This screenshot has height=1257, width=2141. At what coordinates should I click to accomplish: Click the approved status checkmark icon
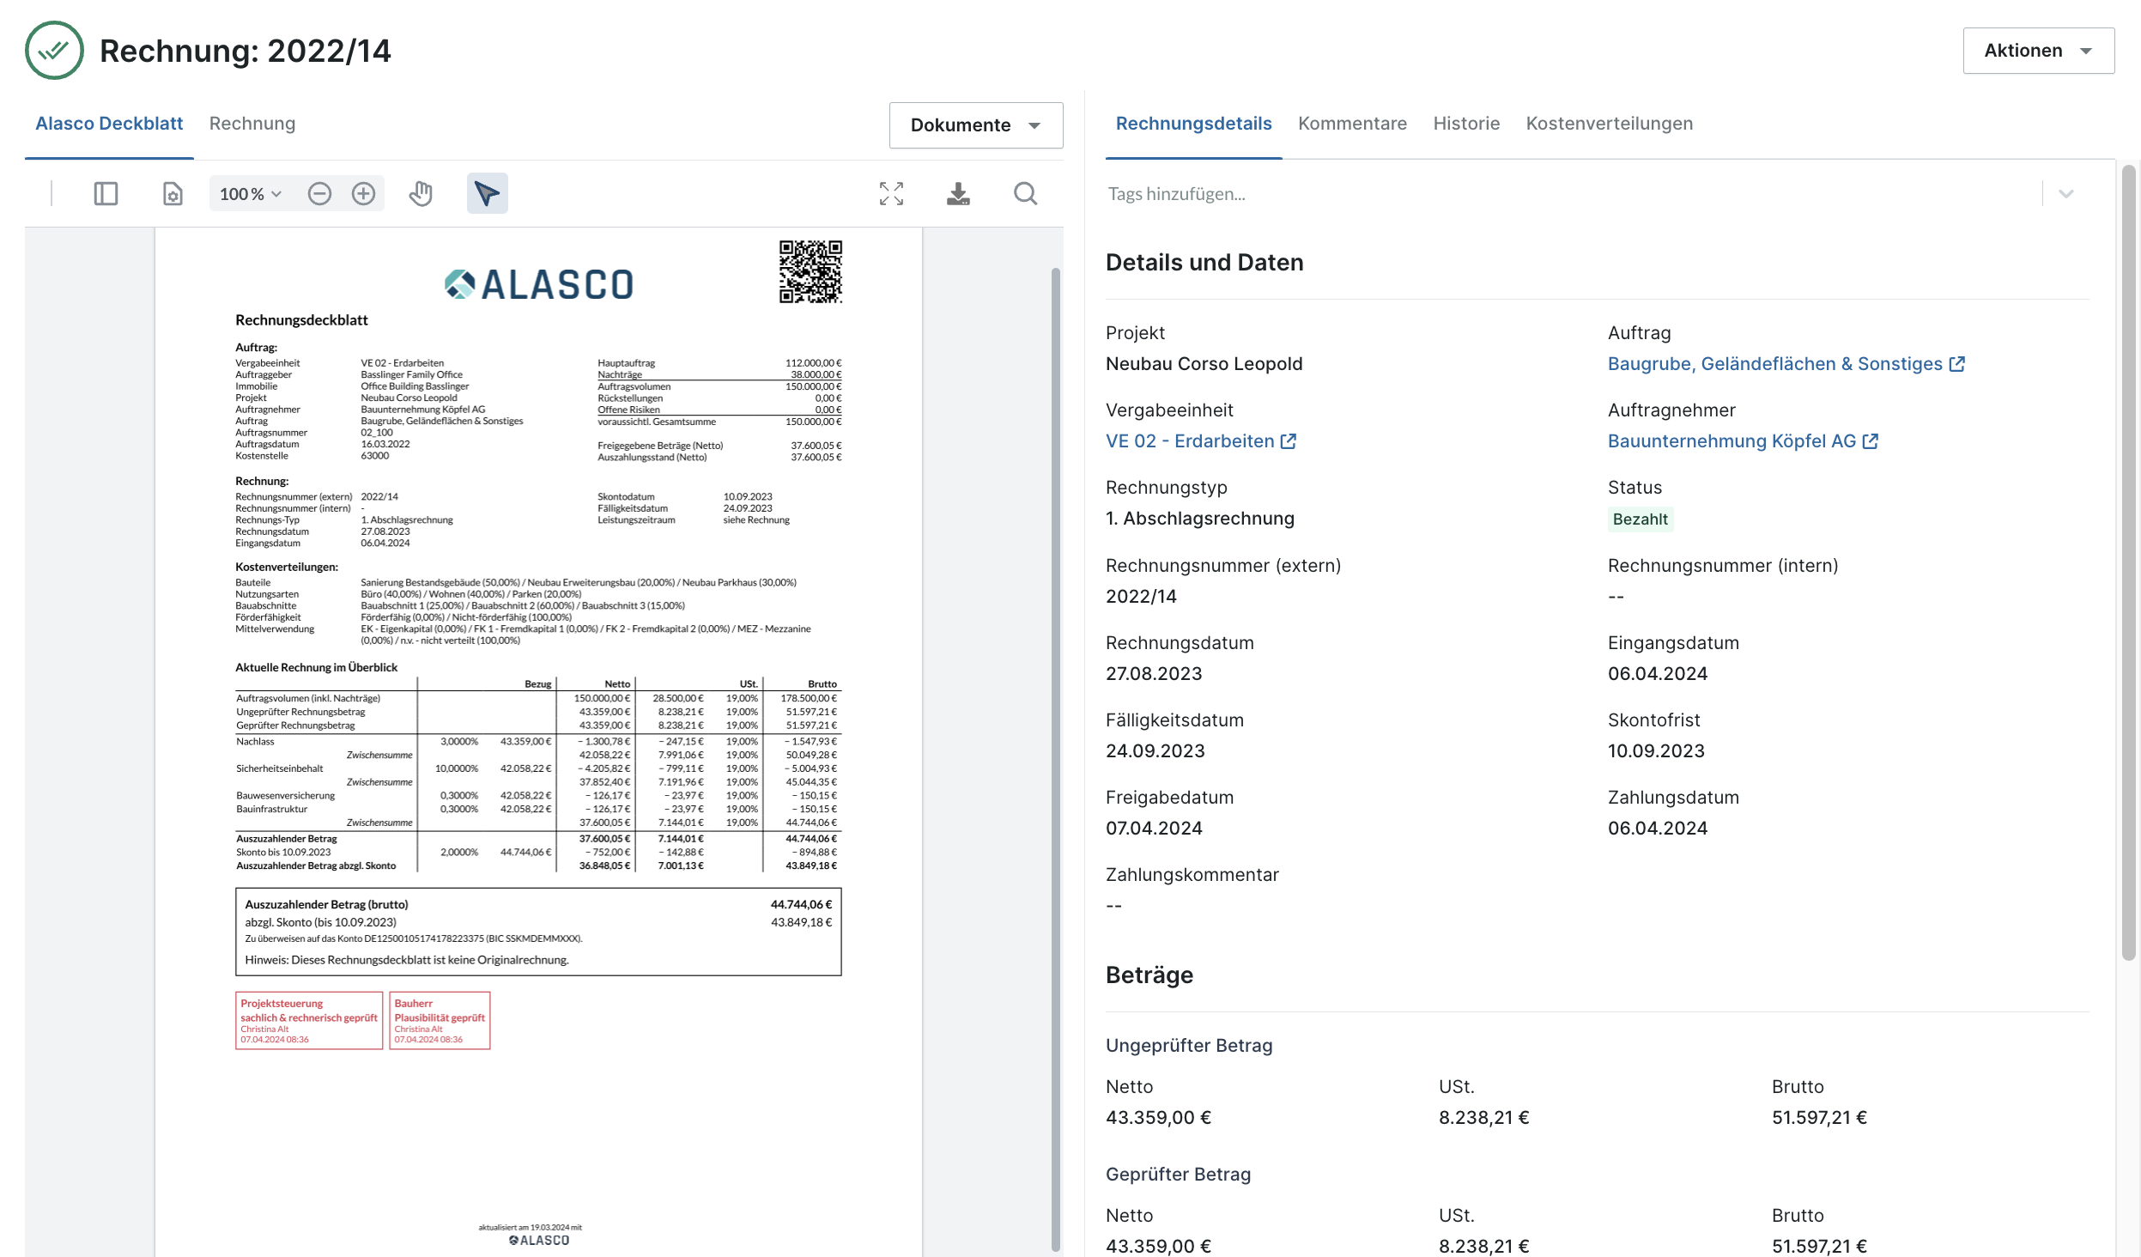54,51
